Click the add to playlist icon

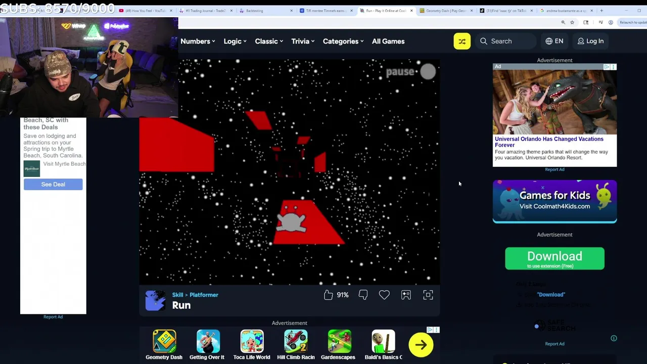(x=406, y=295)
